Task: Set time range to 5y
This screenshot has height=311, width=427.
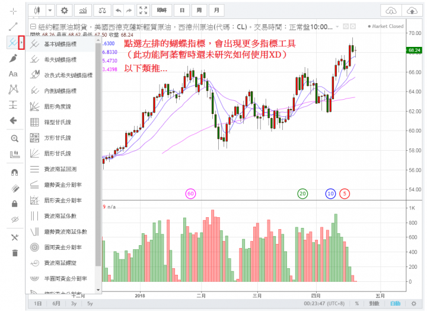Action: tap(90, 303)
